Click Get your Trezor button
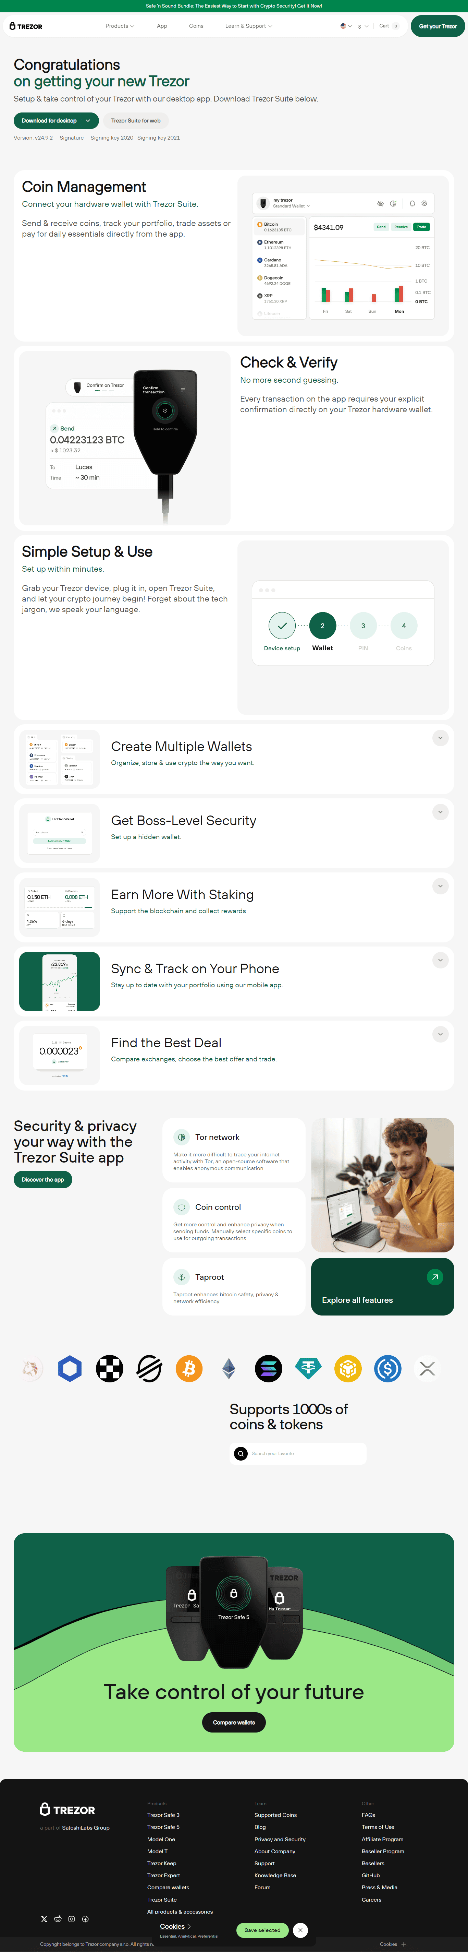The height and width of the screenshot is (1952, 468). pyautogui.click(x=438, y=26)
